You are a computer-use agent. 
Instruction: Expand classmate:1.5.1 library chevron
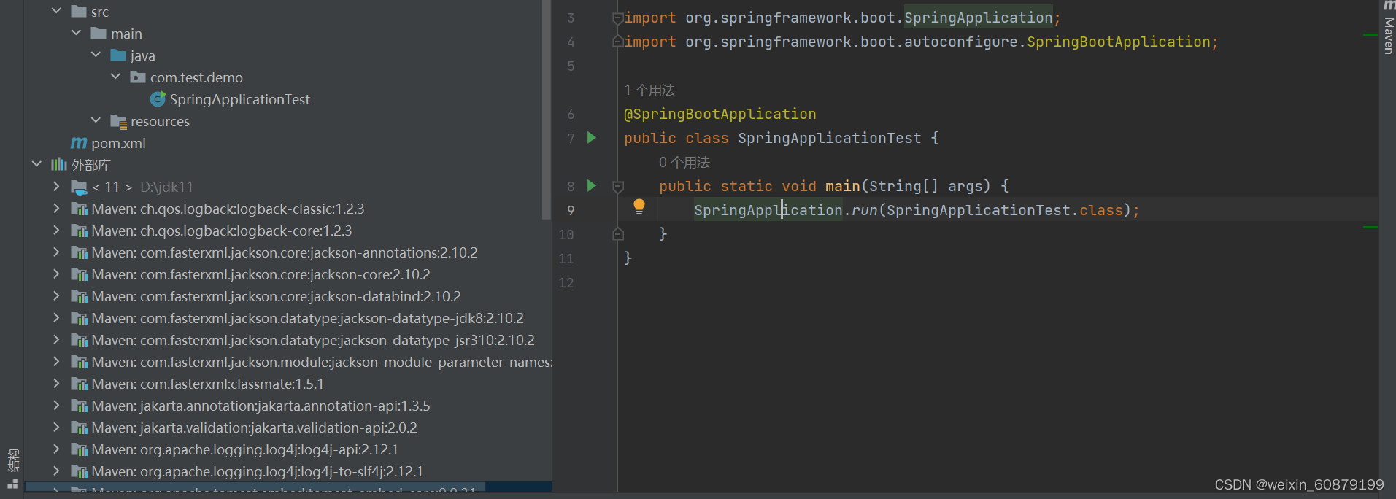(56, 384)
